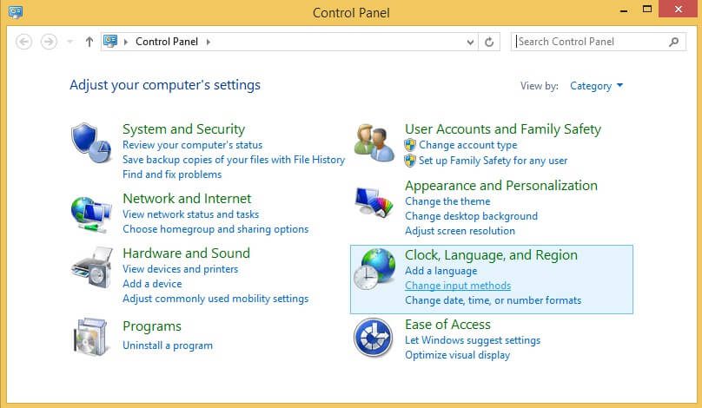The height and width of the screenshot is (408, 702).
Task: Open Change input methods link
Action: point(458,286)
